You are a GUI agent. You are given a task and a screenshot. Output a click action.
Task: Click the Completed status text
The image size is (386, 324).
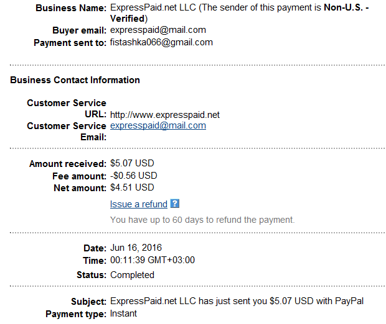tap(132, 275)
